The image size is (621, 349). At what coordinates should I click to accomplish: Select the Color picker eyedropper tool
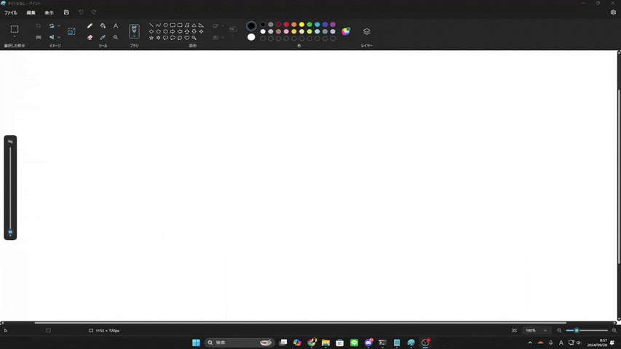(103, 37)
